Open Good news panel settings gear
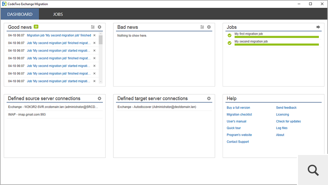Screen dimensions: 328x185 (99, 27)
